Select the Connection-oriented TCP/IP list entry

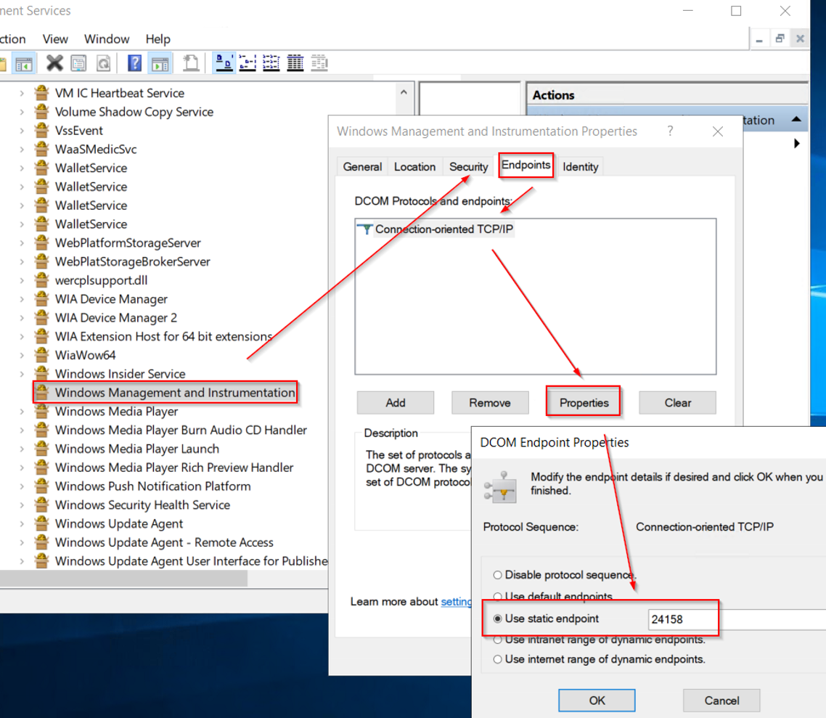pos(444,229)
